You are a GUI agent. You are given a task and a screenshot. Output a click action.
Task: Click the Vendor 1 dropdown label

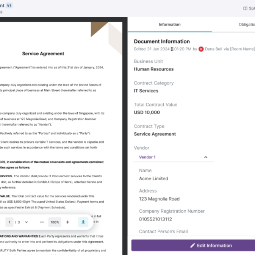(x=147, y=157)
